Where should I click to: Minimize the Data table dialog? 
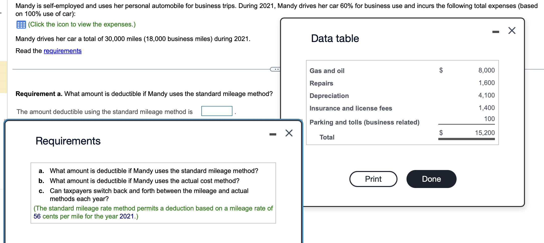coord(496,32)
